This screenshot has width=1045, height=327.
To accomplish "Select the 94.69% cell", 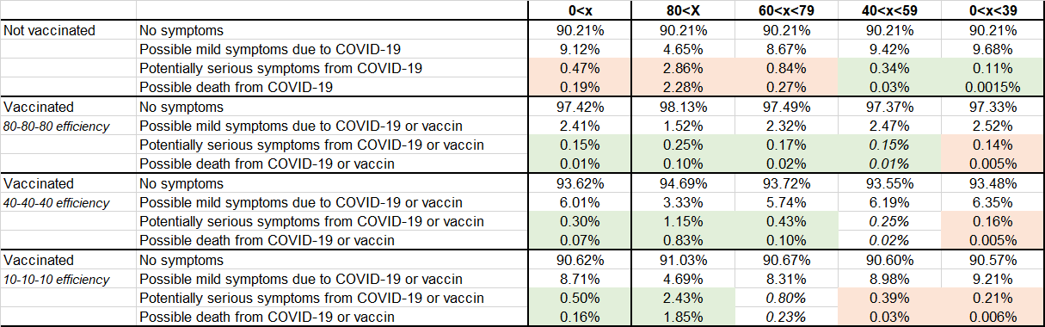I will [x=680, y=183].
